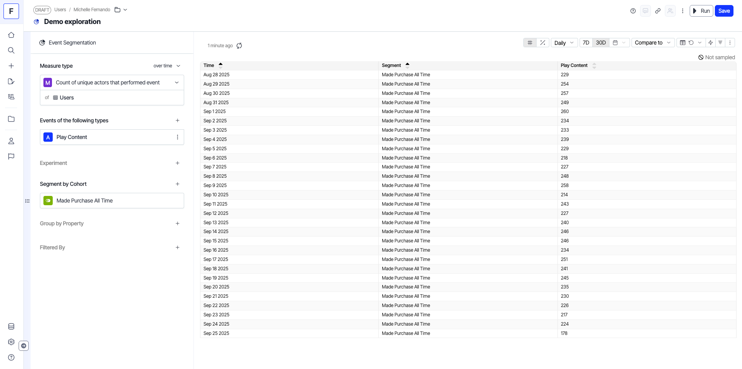This screenshot has height=369, width=742.
Task: Click the filter lines icon in the results toolbar
Action: (720, 43)
